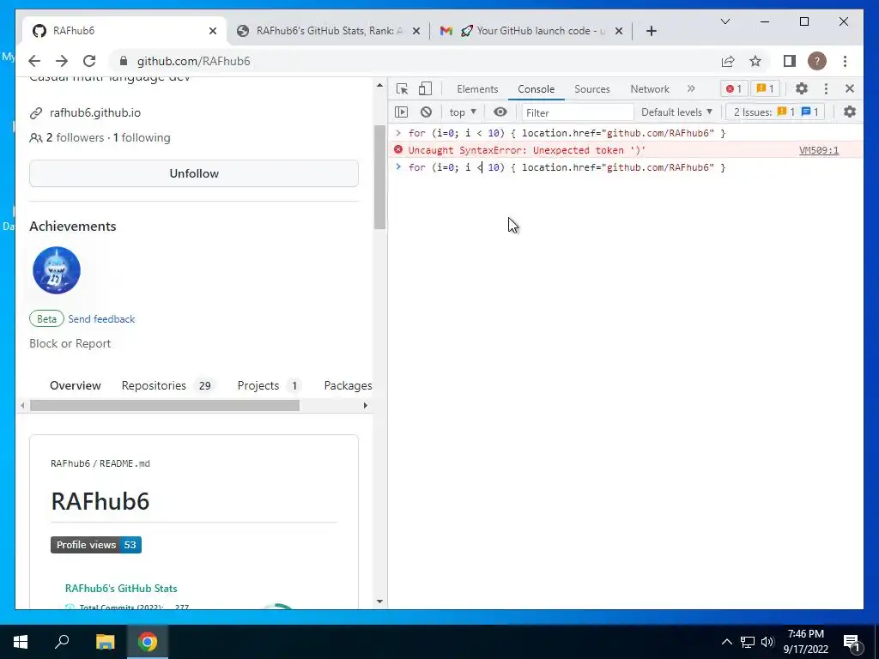Open the VM509:1 source link
This screenshot has height=659, width=879.
[818, 150]
